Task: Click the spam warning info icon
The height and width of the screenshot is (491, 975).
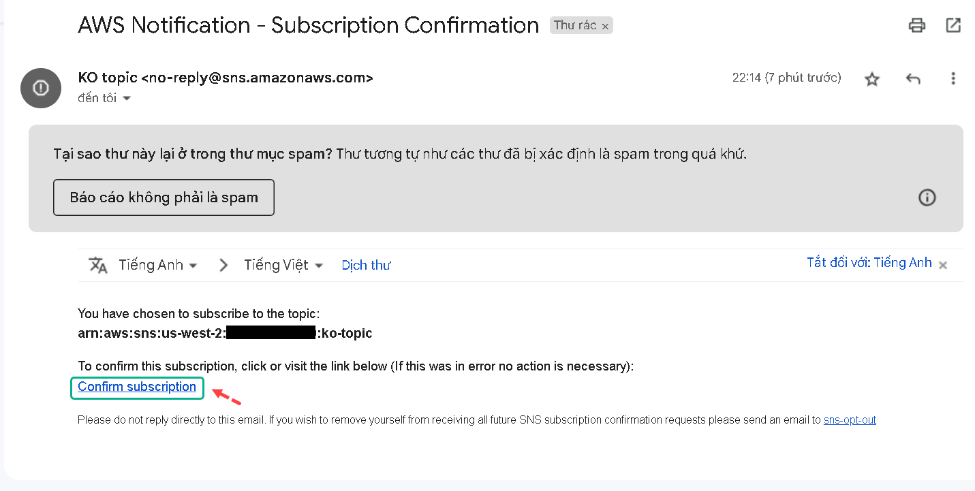Action: point(927,197)
